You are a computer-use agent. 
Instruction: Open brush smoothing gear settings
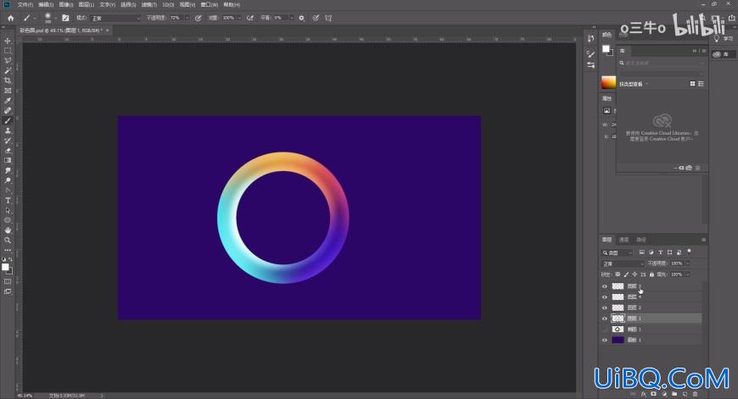click(x=301, y=18)
